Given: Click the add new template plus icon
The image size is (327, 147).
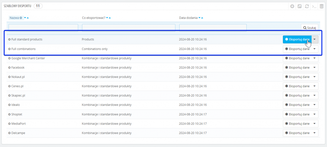Looking at the screenshot, I should [292, 6].
